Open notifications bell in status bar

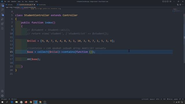(x=183, y=99)
